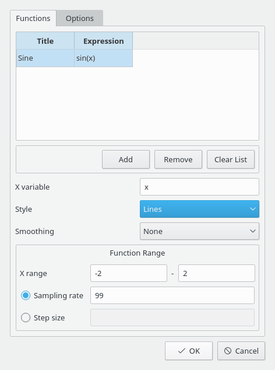Select the Sampling rate radio button
The width and height of the screenshot is (275, 370).
26,295
